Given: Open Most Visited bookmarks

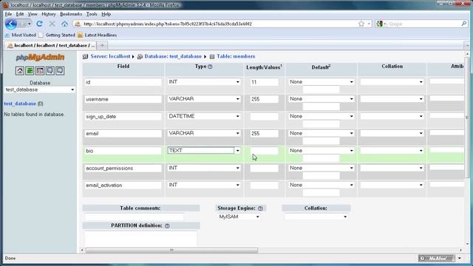Looking at the screenshot, I should [x=20, y=35].
